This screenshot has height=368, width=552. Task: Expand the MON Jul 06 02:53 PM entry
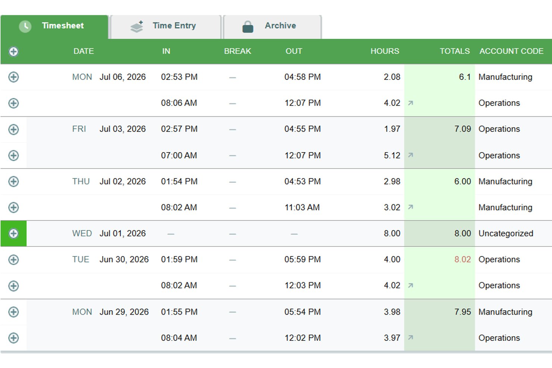pyautogui.click(x=13, y=77)
